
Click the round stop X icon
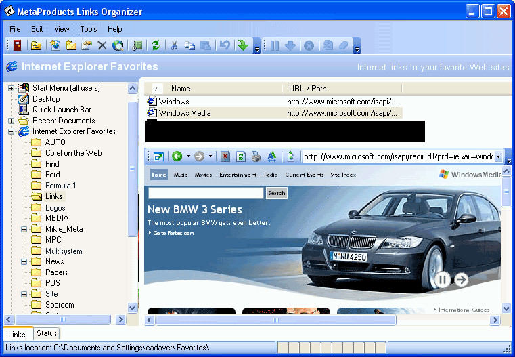(x=309, y=45)
